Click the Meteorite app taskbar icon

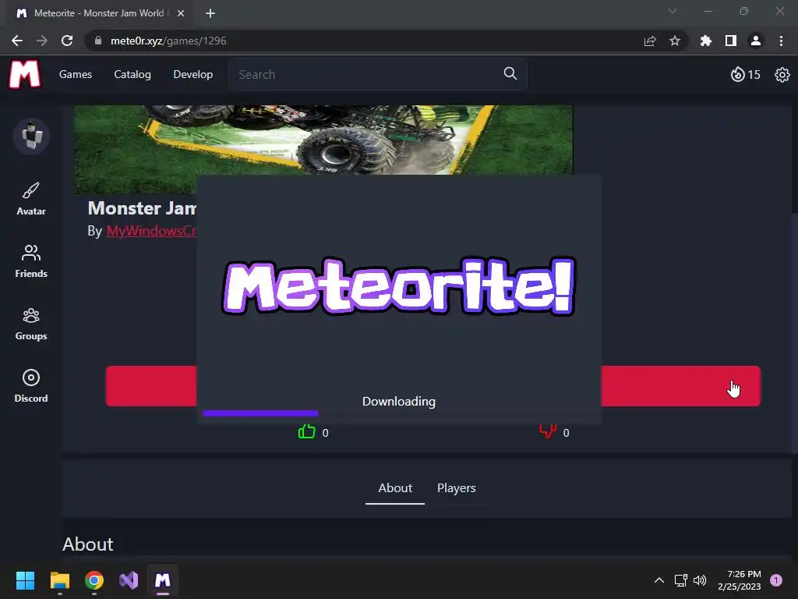163,580
